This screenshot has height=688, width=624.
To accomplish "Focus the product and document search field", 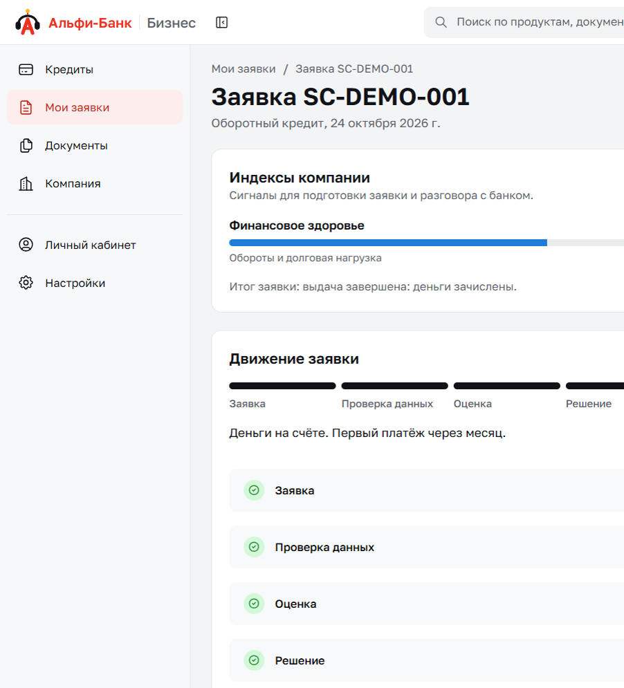I will [524, 22].
